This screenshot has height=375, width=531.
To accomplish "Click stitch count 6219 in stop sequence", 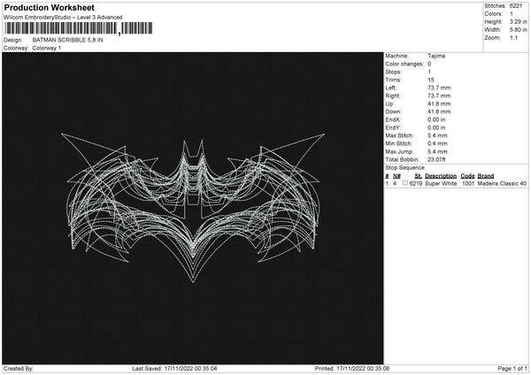I will 416,183.
